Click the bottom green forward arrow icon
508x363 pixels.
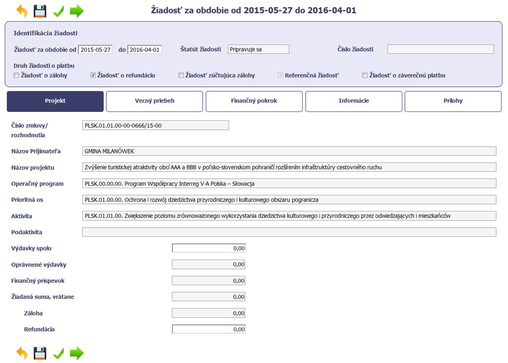pyautogui.click(x=77, y=353)
